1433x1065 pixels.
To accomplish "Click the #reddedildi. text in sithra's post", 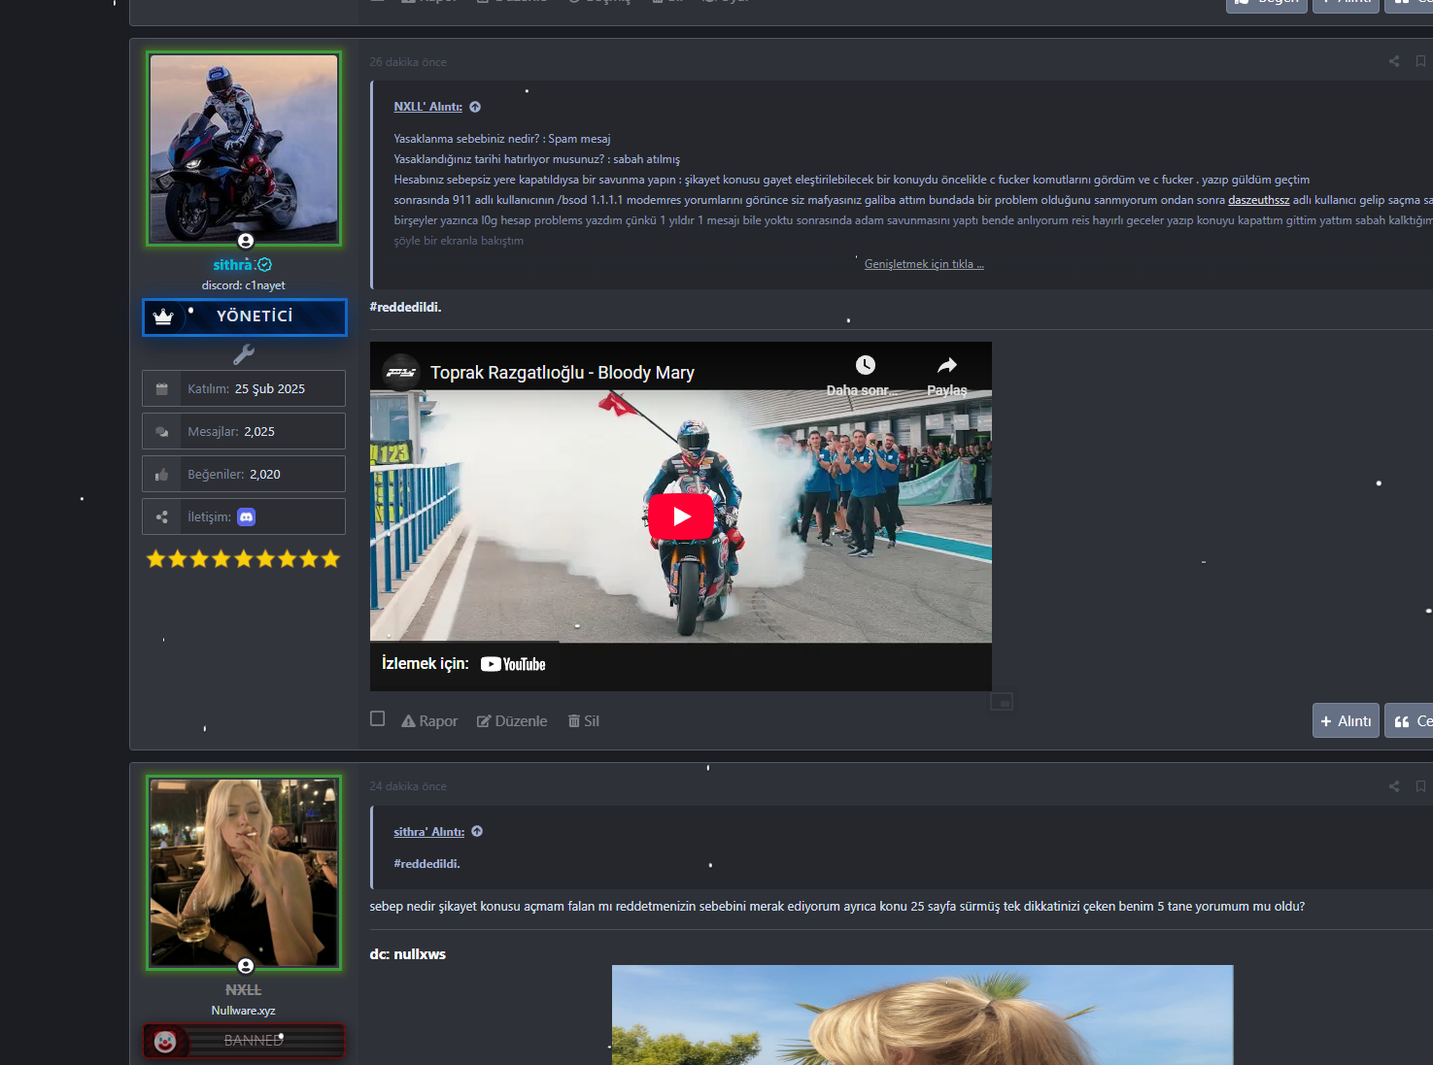I will point(405,307).
